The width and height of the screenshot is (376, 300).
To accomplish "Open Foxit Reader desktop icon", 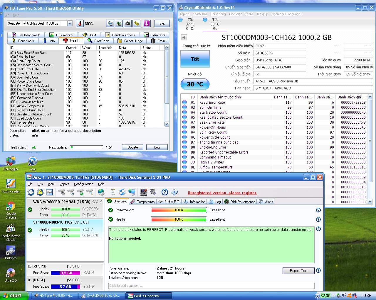I will [x=11, y=186].
